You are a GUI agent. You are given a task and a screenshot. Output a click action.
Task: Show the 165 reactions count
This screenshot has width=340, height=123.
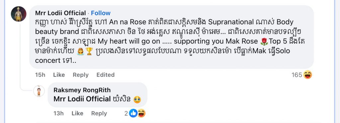point(297,75)
